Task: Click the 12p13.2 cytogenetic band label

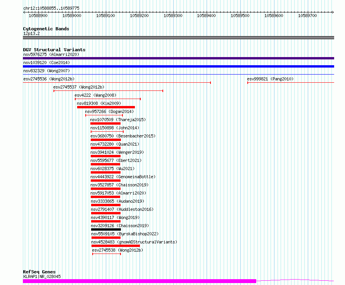Action: click(31, 33)
